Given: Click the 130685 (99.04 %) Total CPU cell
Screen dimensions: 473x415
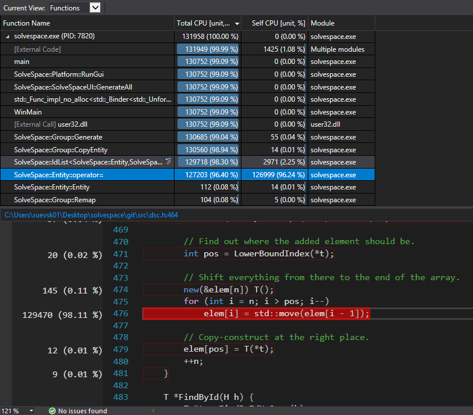Looking at the screenshot, I should tap(208, 137).
